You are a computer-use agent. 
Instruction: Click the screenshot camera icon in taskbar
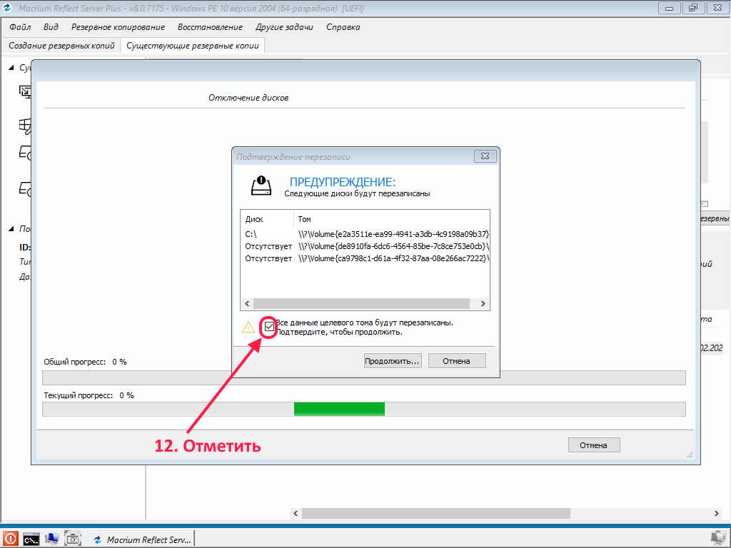click(x=73, y=539)
